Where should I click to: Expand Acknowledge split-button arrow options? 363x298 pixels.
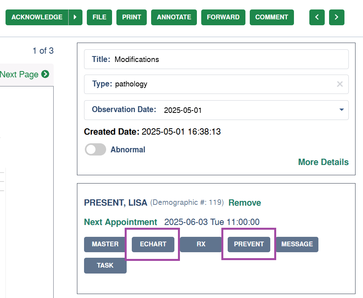click(75, 17)
